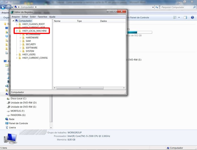Click the Lixeira recycle bin icon
This screenshot has height=150, width=197.
coord(7,127)
